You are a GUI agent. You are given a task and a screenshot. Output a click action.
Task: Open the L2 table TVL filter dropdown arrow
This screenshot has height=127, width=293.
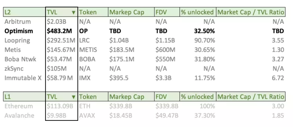coord(74,13)
